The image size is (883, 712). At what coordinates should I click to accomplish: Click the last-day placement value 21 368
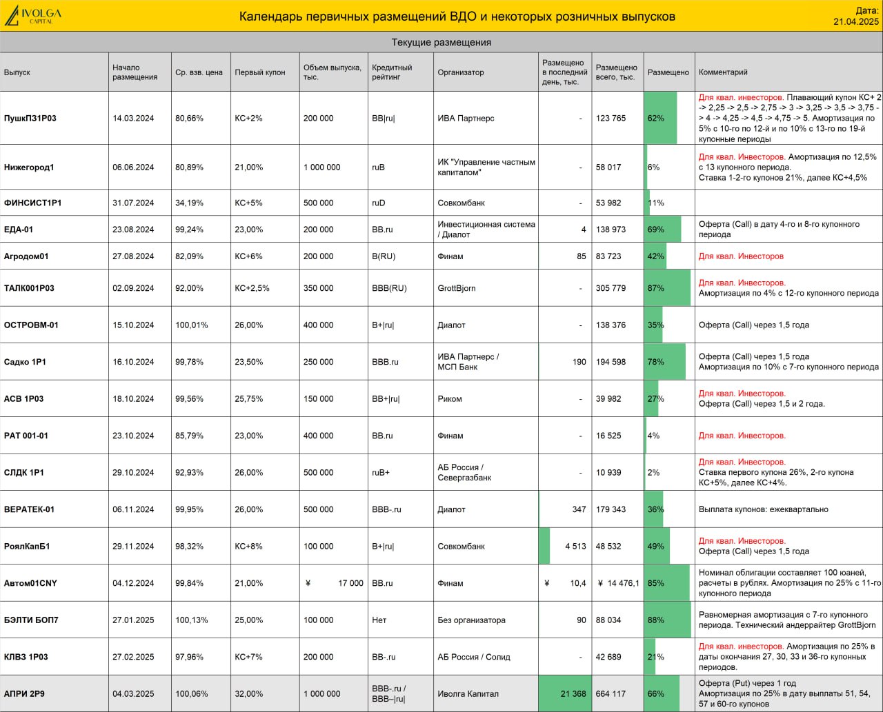pos(573,694)
